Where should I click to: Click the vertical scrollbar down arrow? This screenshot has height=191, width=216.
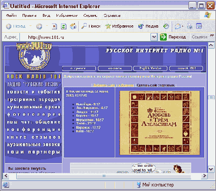(211, 169)
